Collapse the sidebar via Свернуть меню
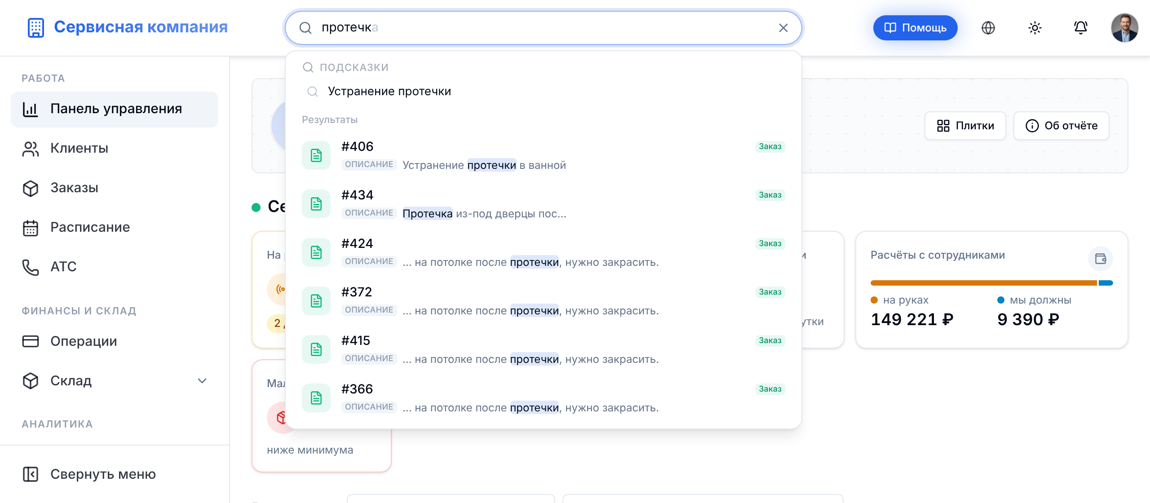 (115, 475)
